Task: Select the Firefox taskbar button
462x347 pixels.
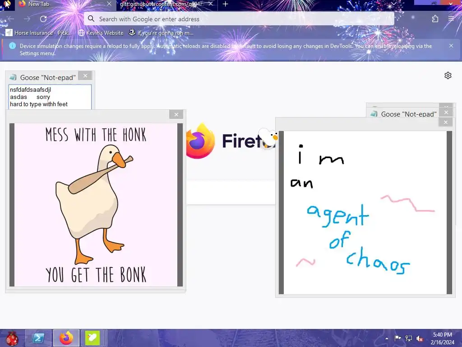Action: [66, 338]
